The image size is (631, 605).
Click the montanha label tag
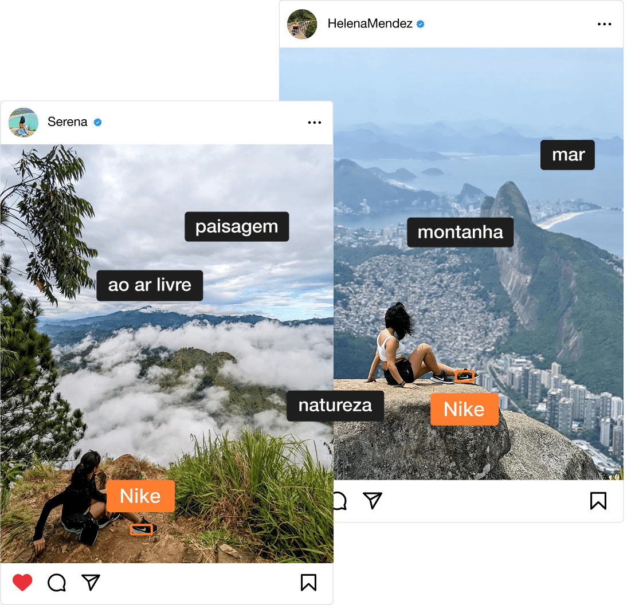point(460,232)
